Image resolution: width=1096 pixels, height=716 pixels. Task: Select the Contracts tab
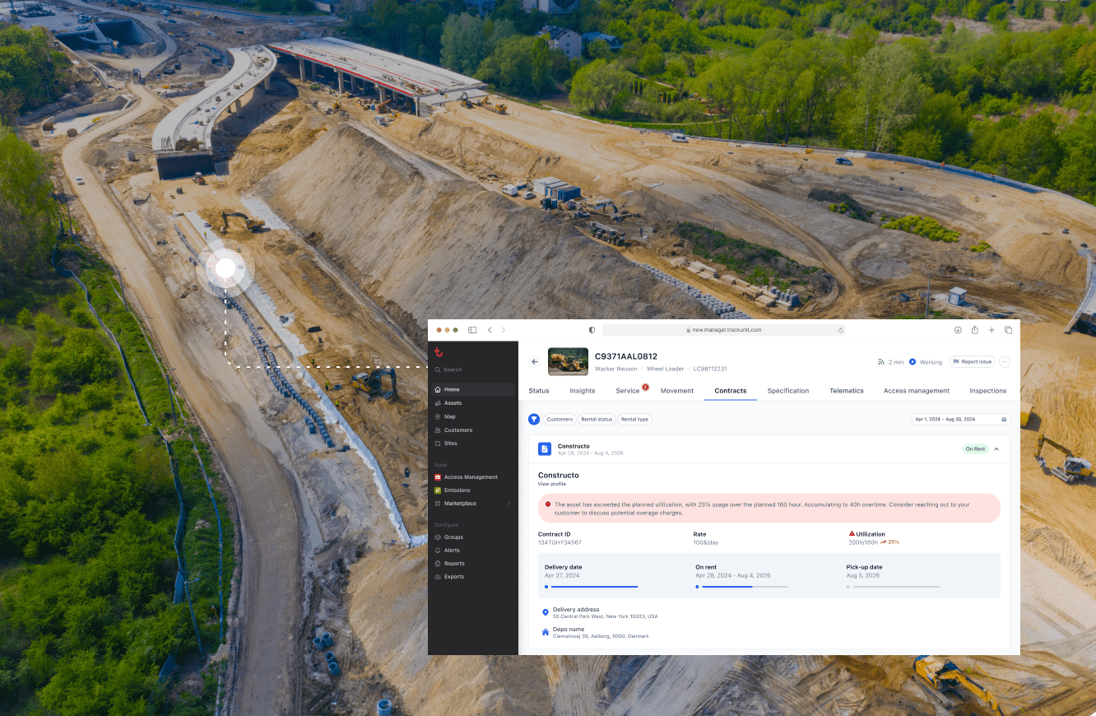click(x=731, y=391)
